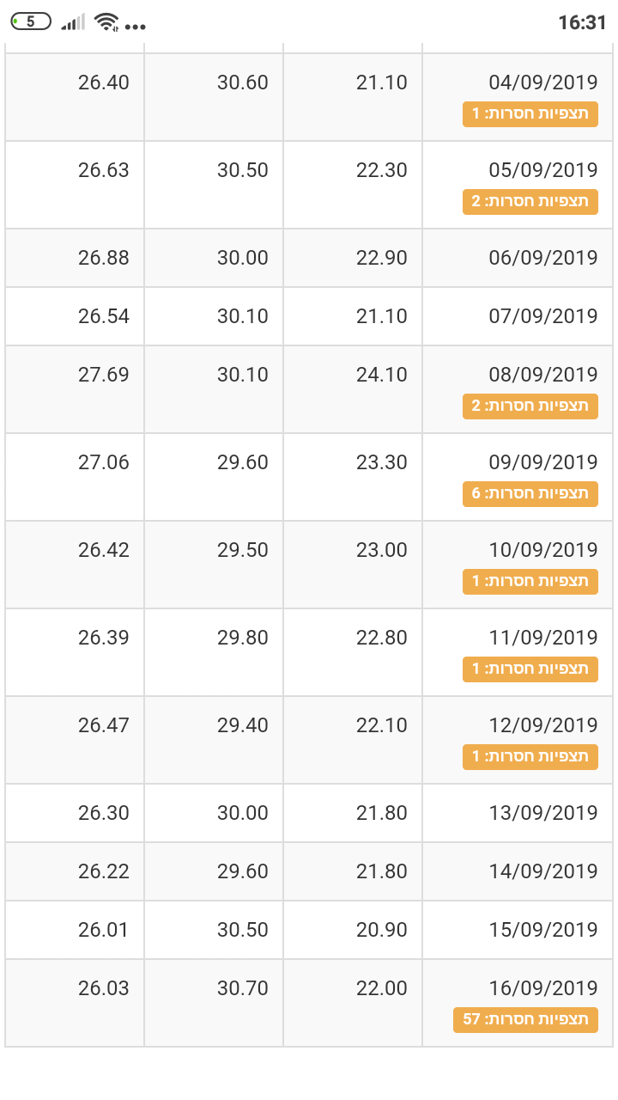Tap the orange badge under 09/09/2019 showing 6
The height and width of the screenshot is (1100, 618).
tap(530, 494)
